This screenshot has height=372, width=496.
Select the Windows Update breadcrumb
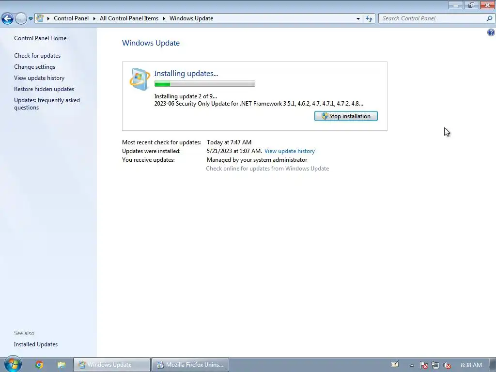tap(191, 18)
